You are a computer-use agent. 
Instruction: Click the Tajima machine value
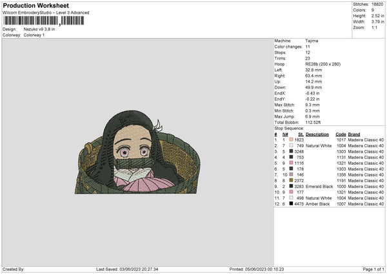pos(312,41)
